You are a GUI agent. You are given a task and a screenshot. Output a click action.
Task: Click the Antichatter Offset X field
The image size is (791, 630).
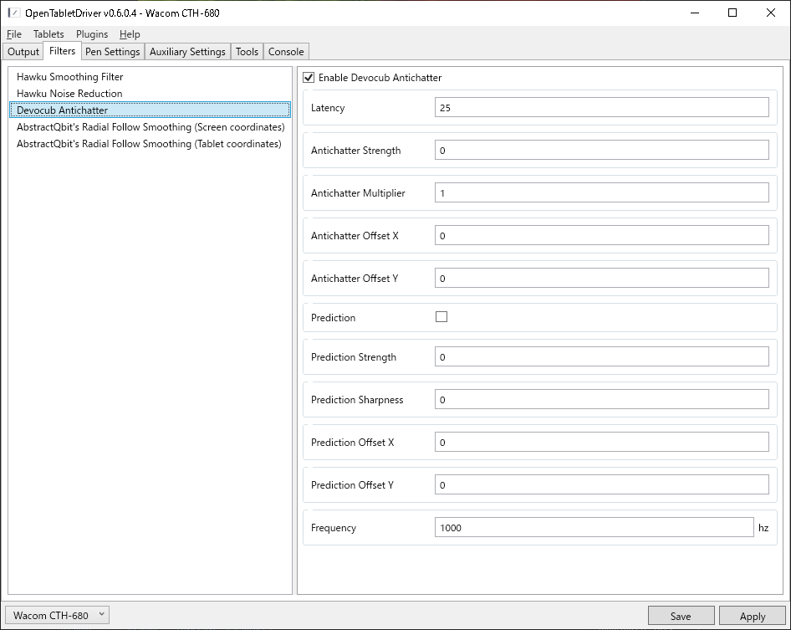coord(602,235)
